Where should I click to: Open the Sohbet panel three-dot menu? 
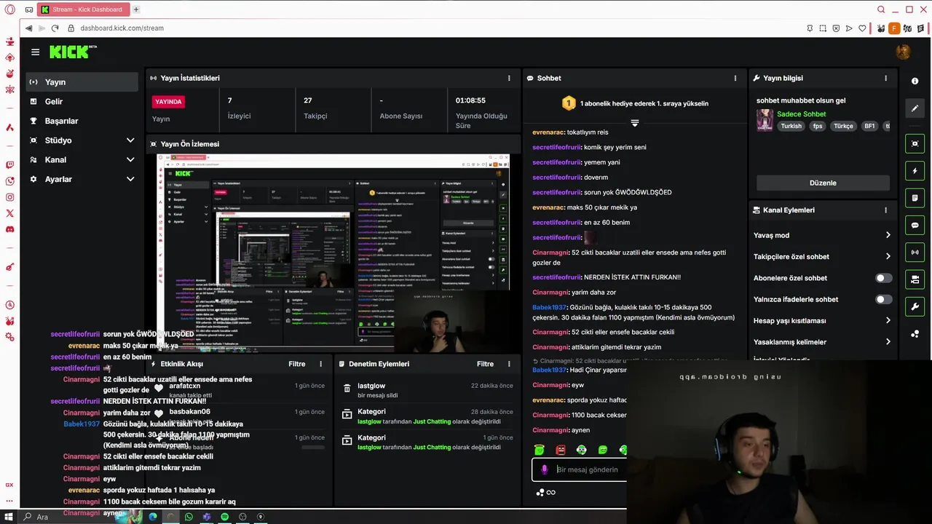click(735, 78)
